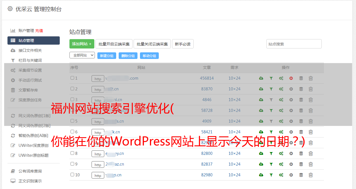Click the green filter icon in row 2
356x189 pixels.
(271, 89)
